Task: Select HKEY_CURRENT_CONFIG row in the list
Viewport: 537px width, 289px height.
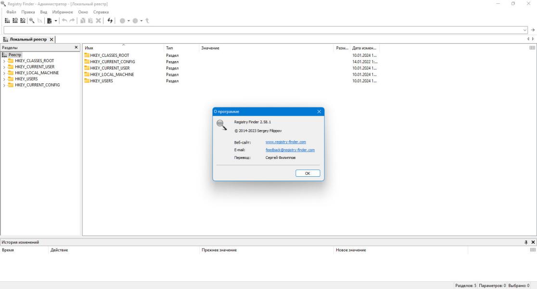Action: 230,62
